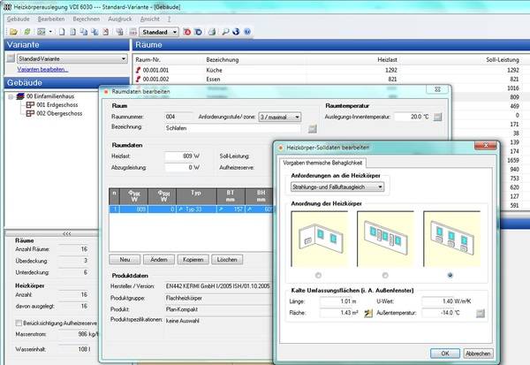Open the Varianten bearbeiten link
Image resolution: width=530 pixels, height=365 pixels.
[42, 69]
